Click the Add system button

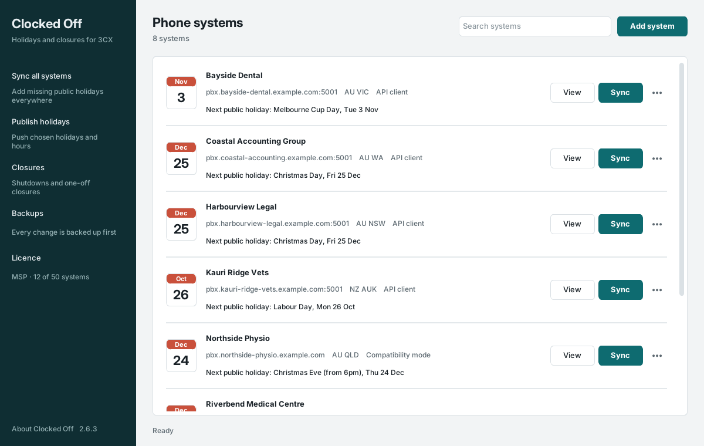point(652,26)
